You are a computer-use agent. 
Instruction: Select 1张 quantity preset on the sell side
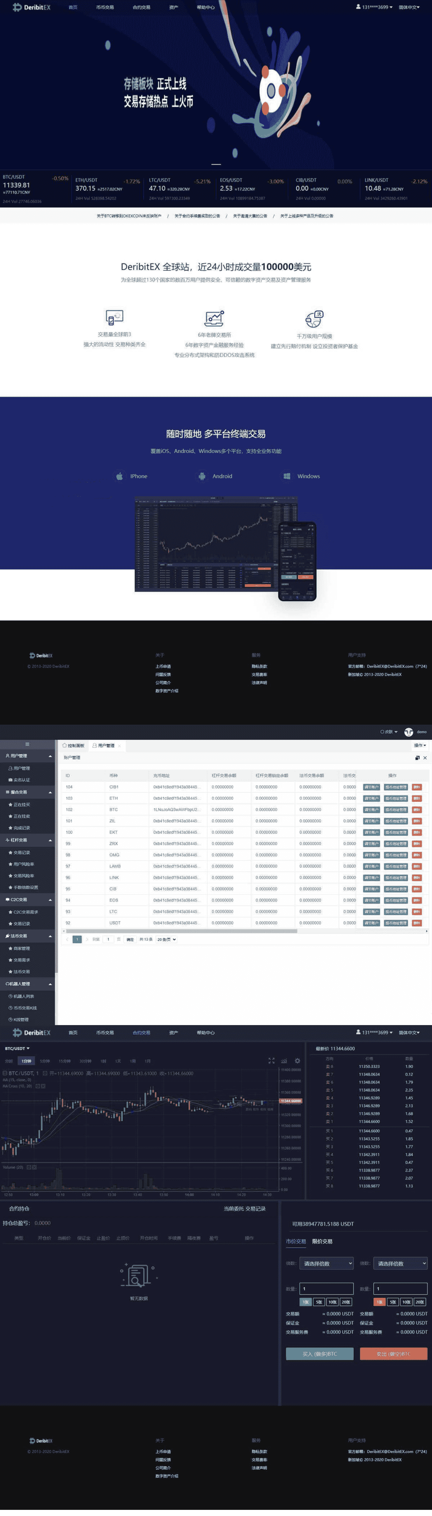click(x=380, y=1302)
